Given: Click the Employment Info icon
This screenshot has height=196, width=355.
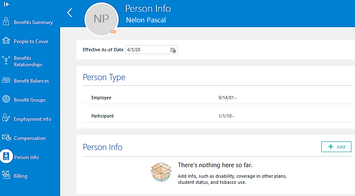Looking at the screenshot, I should pyautogui.click(x=6, y=118).
